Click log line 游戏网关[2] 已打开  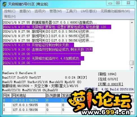pos(48,40)
